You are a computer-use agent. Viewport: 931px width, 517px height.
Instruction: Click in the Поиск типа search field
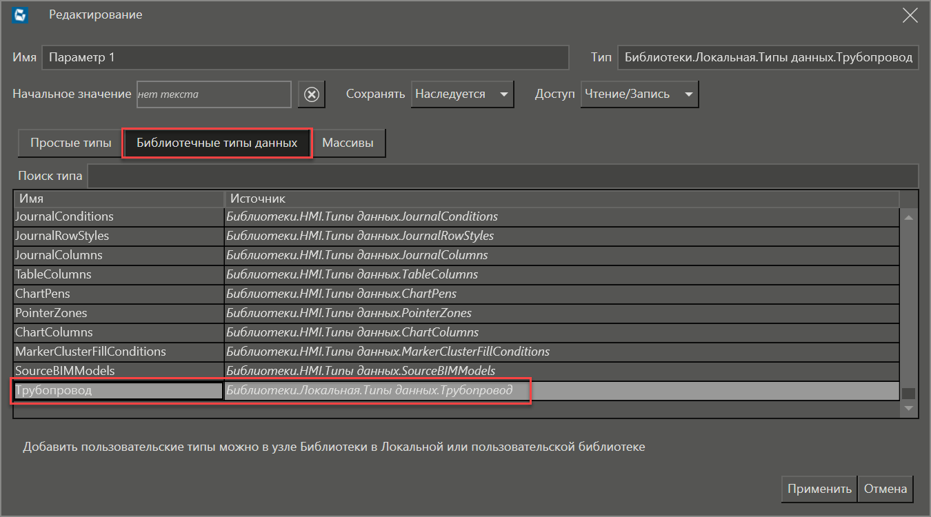pyautogui.click(x=502, y=176)
